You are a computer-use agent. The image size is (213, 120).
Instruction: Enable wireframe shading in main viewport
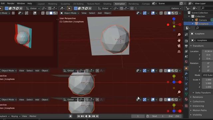pyautogui.click(x=166, y=13)
